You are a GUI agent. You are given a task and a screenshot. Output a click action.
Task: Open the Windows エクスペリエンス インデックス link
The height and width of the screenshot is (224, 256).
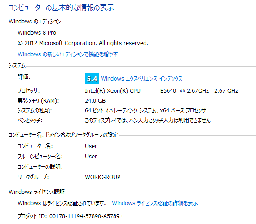click(141, 79)
